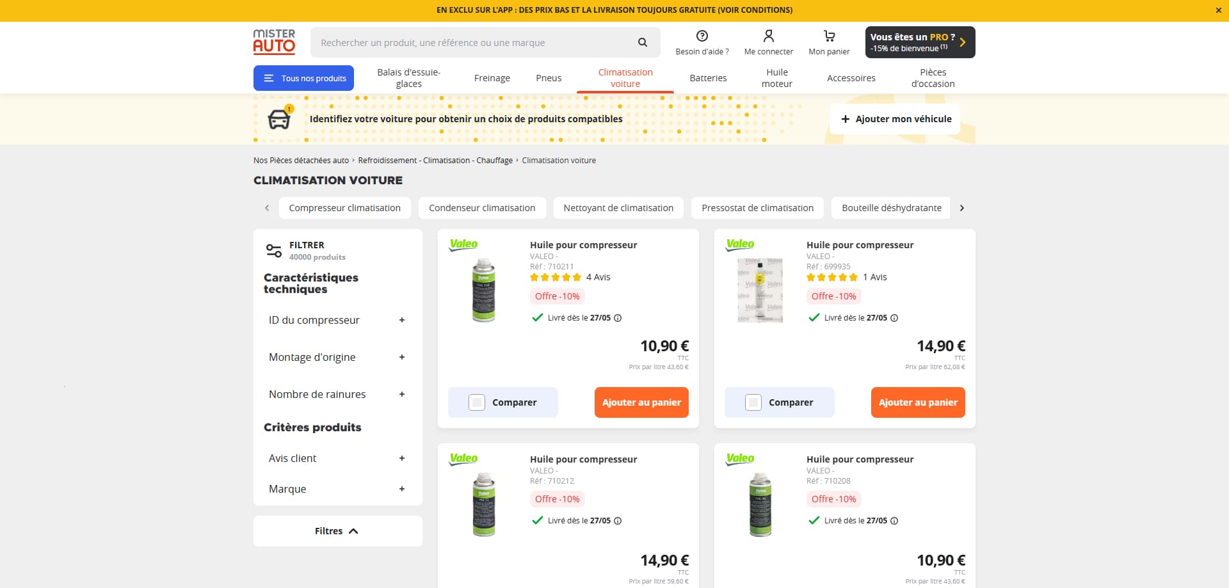Open the Pièces d'occasion category
The height and width of the screenshot is (588, 1229).
tap(933, 78)
